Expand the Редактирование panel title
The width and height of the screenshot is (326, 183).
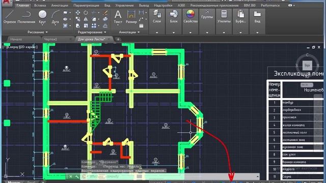(x=92, y=32)
